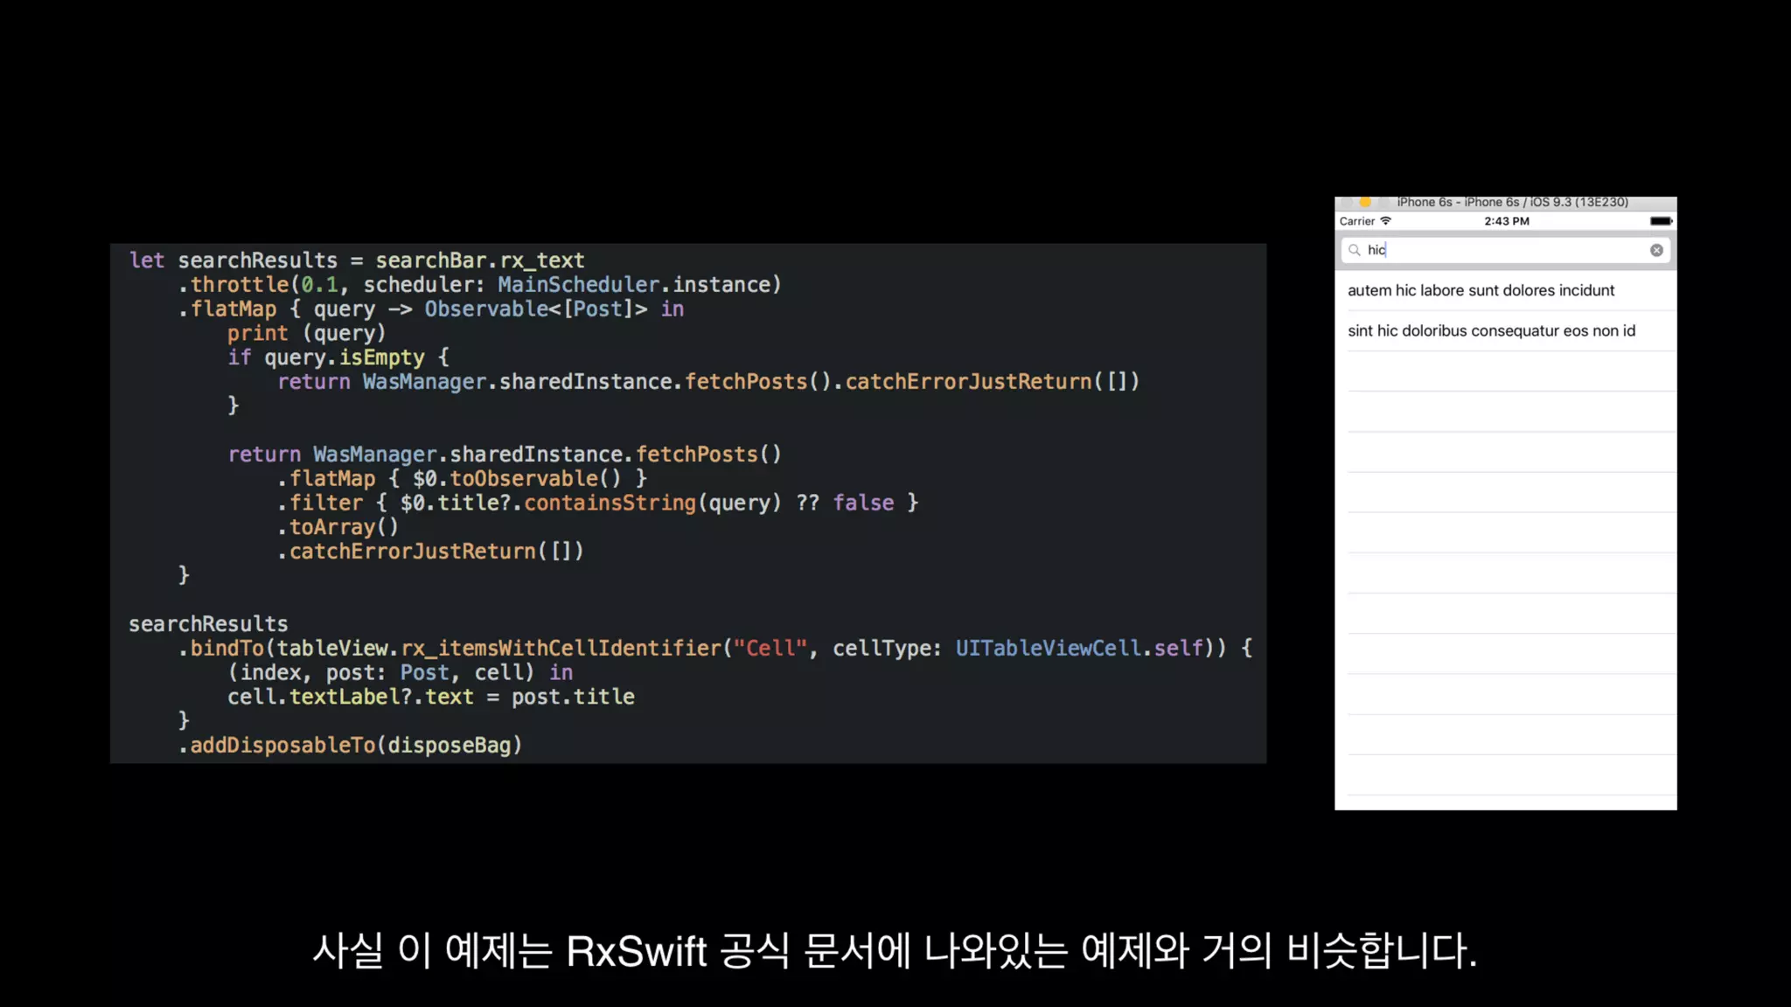Click 'RxSwift' in the Korean subtitle
1791x1007 pixels.
coord(636,951)
